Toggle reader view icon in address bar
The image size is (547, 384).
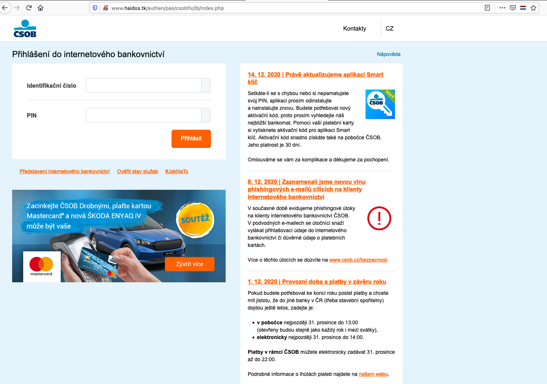(x=487, y=8)
